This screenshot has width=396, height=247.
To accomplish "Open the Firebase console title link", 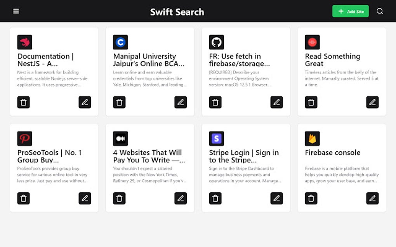I will click(332, 153).
